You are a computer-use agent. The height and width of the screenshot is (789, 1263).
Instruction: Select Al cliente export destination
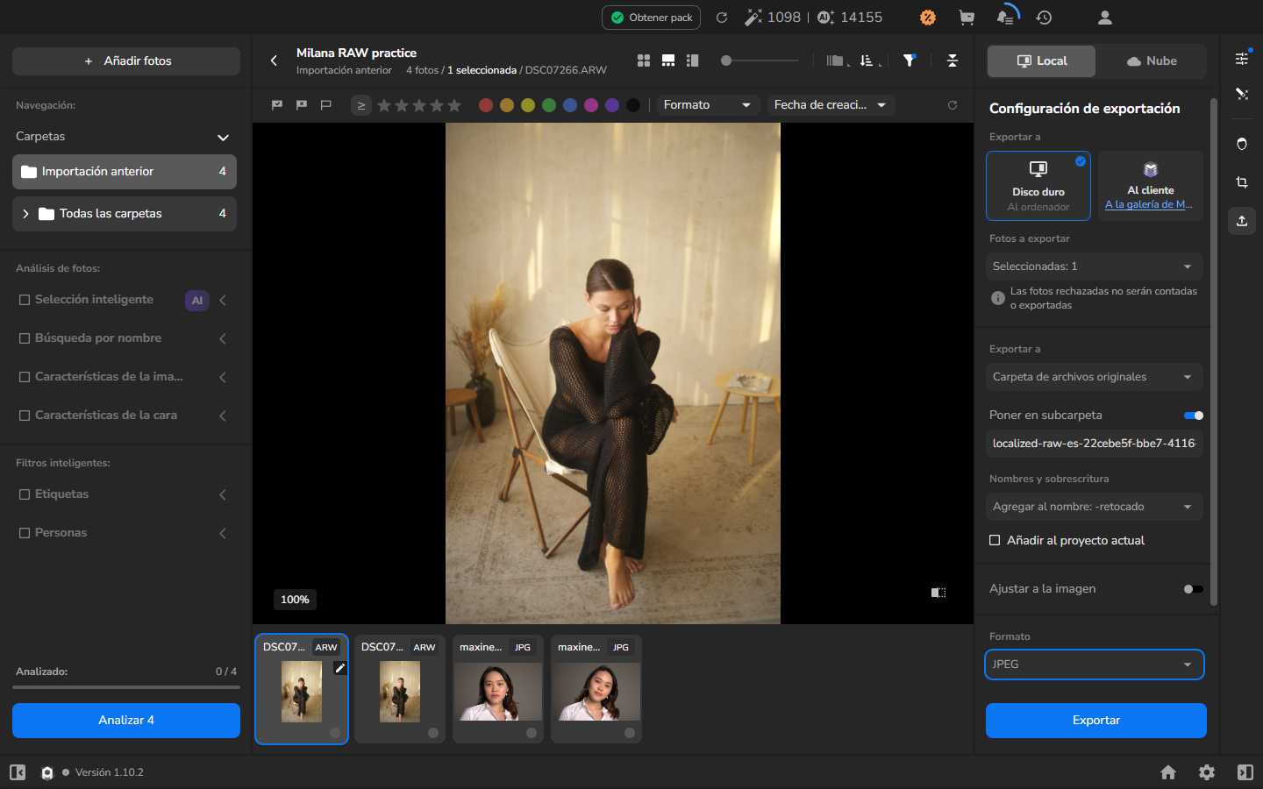coord(1151,186)
